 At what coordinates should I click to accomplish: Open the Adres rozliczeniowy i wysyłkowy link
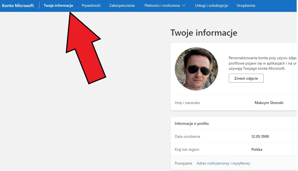(x=223, y=163)
